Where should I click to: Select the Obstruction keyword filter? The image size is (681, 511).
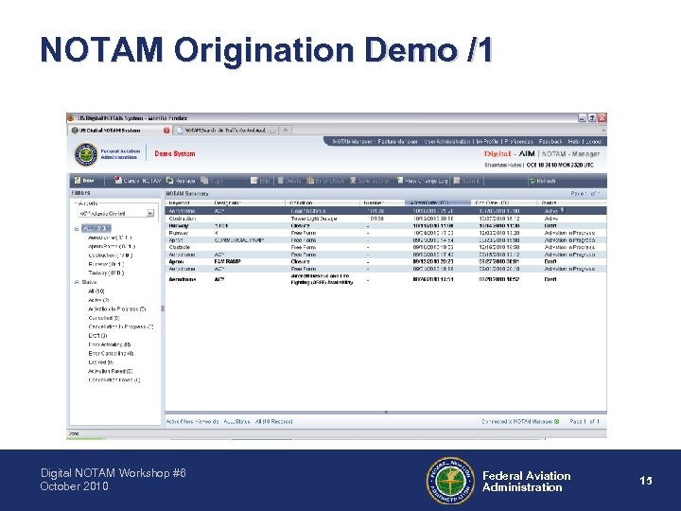[x=111, y=255]
